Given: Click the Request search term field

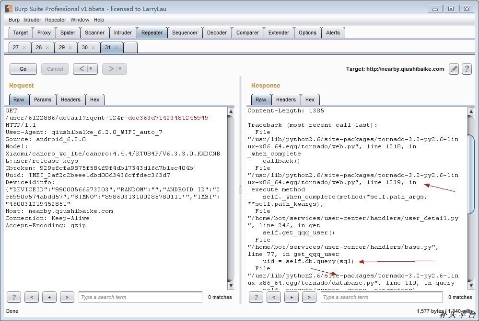Looking at the screenshot, I should pos(140,297).
